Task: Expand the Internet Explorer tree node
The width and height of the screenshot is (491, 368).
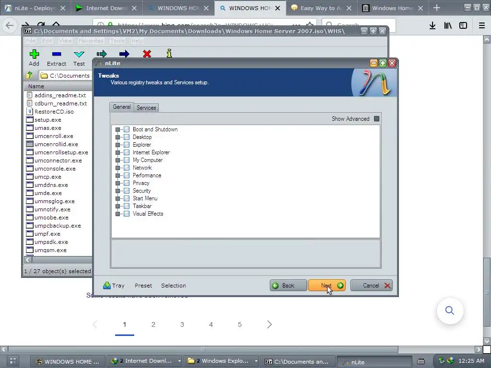Action: pos(118,152)
